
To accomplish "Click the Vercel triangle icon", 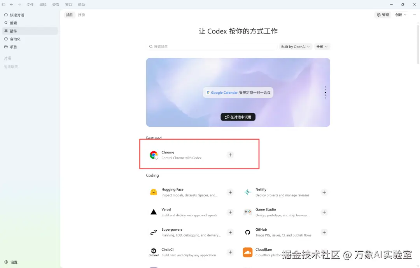I will 154,212.
